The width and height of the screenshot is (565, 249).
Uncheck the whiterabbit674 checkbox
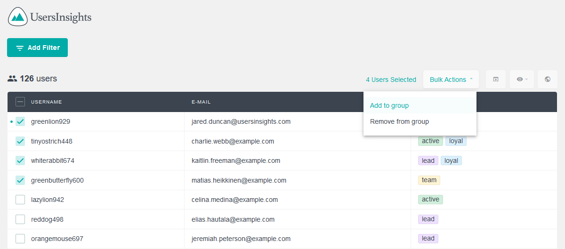click(x=20, y=161)
